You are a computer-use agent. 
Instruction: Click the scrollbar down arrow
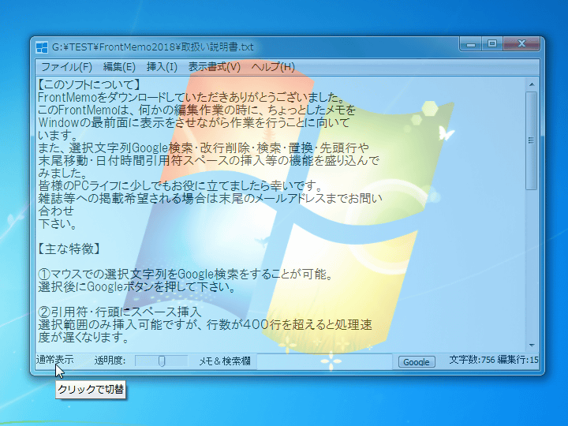(532, 346)
